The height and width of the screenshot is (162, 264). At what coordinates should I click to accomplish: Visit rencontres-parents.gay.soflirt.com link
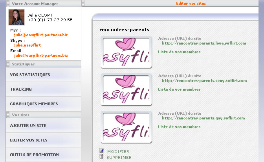203,118
